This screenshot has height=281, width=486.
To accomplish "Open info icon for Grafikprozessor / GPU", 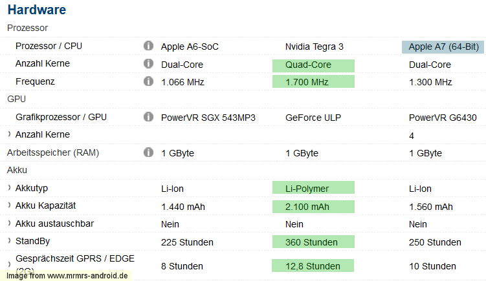I will [x=148, y=117].
